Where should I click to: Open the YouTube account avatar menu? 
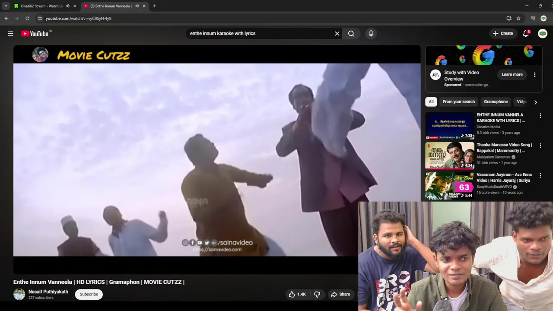click(x=543, y=33)
